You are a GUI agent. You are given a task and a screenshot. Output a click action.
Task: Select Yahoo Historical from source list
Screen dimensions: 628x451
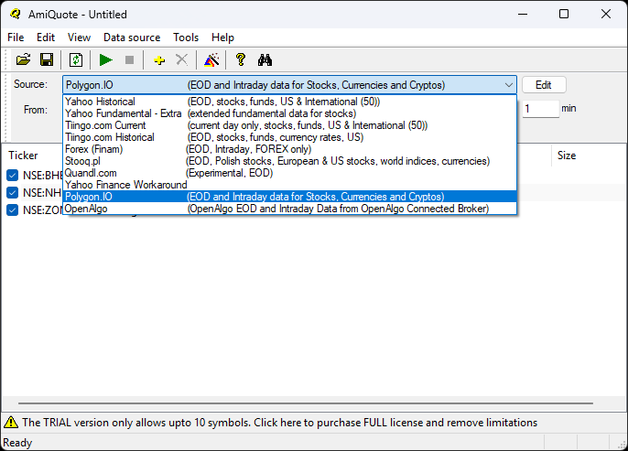click(290, 102)
